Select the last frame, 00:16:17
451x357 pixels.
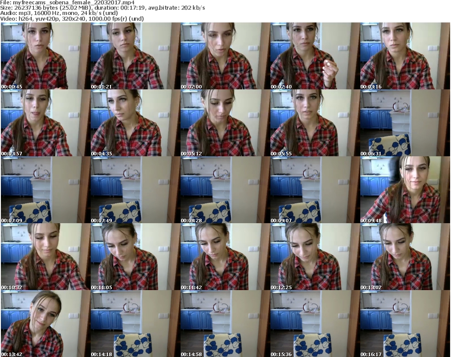[405, 324]
